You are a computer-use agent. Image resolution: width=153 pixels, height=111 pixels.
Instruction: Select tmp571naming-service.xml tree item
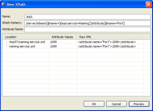pyautogui.click(x=27, y=42)
